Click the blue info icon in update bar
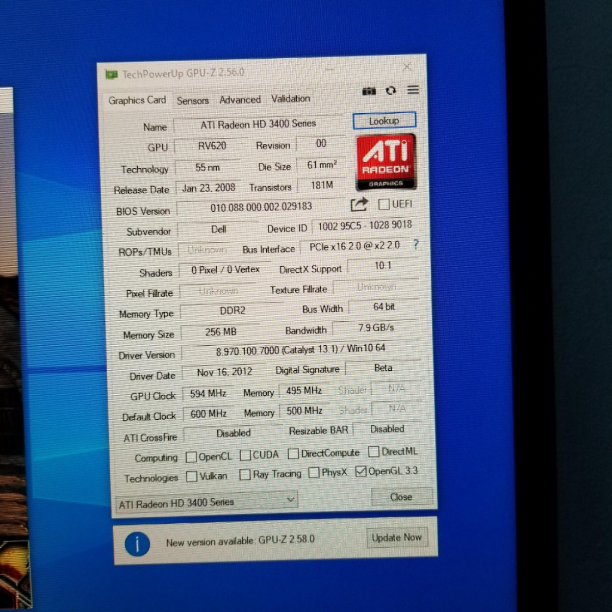Screen dimensions: 612x612 tap(137, 544)
